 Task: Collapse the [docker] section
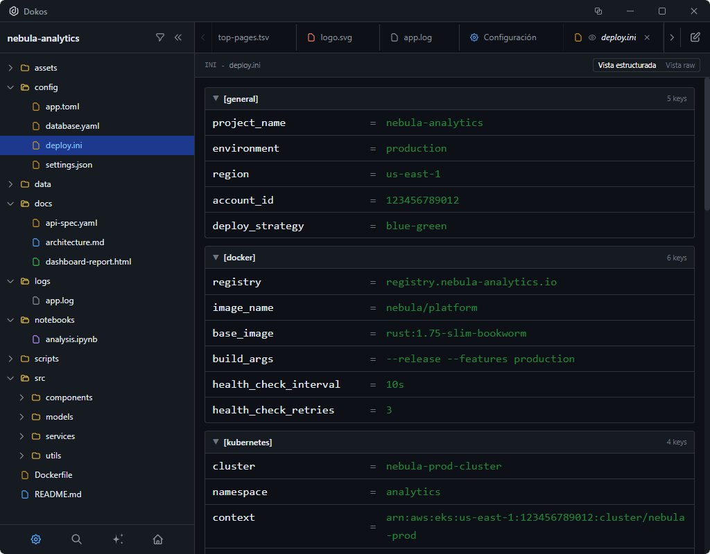pos(216,257)
